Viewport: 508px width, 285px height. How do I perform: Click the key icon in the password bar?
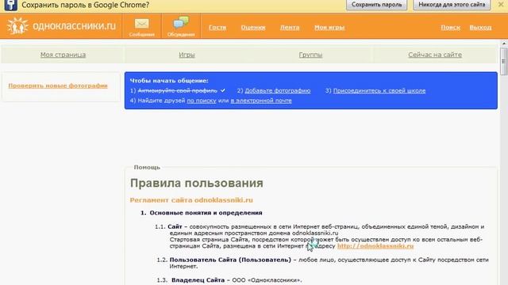click(10, 6)
